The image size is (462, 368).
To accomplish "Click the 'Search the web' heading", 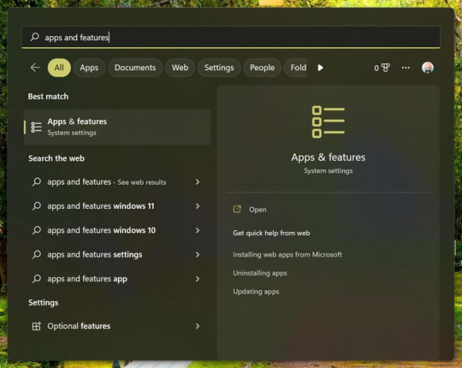I will [x=56, y=158].
